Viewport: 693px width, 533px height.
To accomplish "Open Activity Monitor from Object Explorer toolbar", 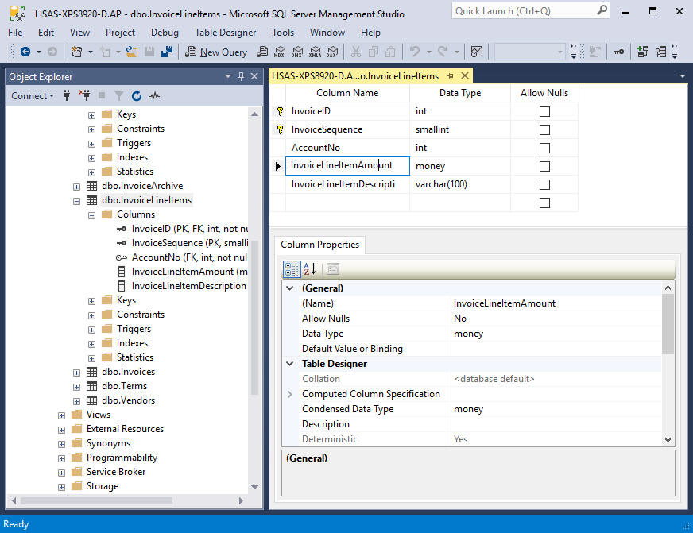I will [154, 96].
